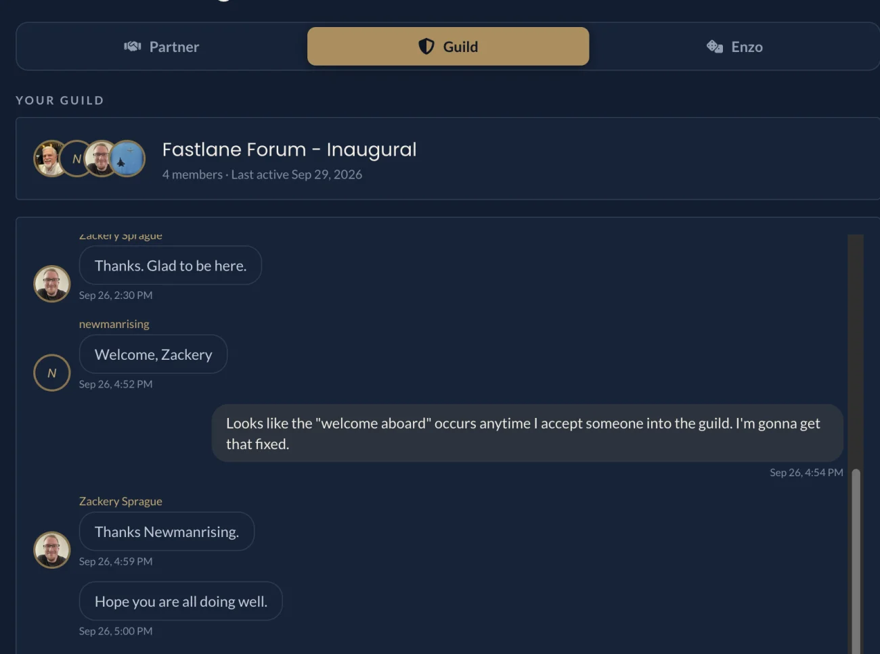This screenshot has height=654, width=880.
Task: Click the dice icon on Enzo tab
Action: point(715,47)
